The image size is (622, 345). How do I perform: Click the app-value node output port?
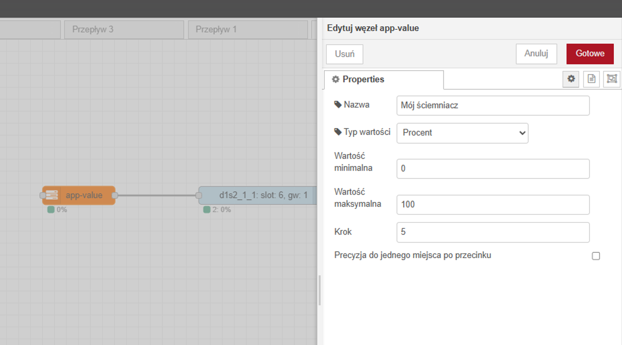tap(114, 195)
